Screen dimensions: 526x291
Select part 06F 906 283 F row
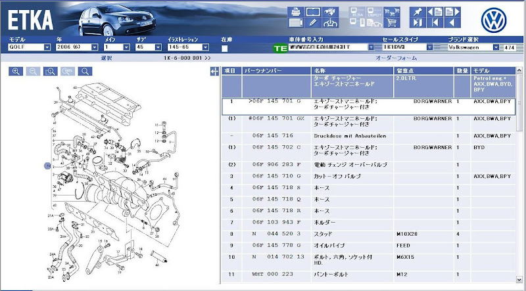click(x=368, y=168)
